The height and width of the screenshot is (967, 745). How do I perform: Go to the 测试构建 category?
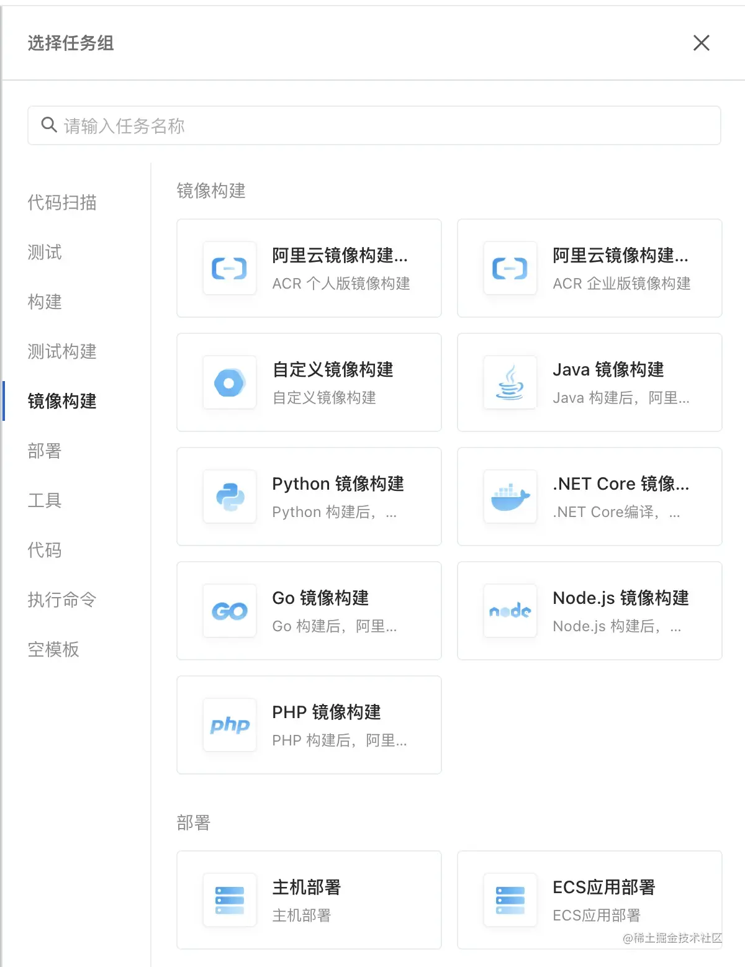pyautogui.click(x=62, y=351)
